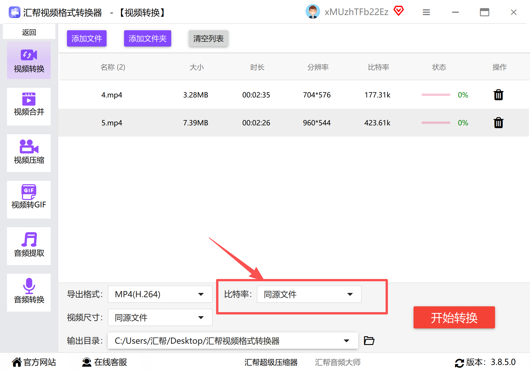530x372 pixels.
Task: Select the 视频合并 sidebar tool
Action: point(29,106)
